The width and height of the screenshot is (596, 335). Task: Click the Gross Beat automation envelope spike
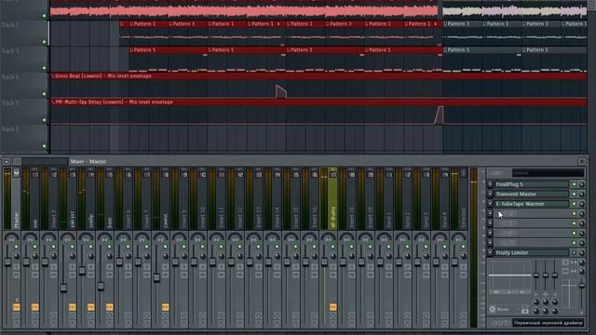pyautogui.click(x=281, y=91)
